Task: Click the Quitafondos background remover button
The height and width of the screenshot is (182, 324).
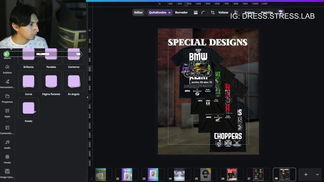Action: point(160,12)
